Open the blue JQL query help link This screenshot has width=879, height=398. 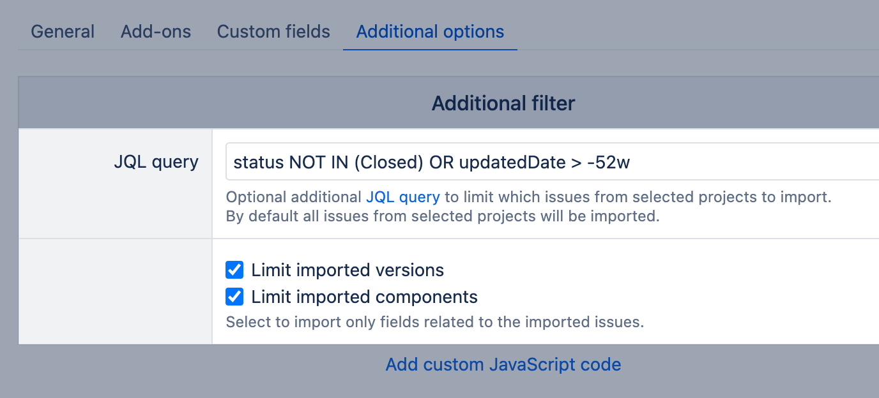coord(402,197)
